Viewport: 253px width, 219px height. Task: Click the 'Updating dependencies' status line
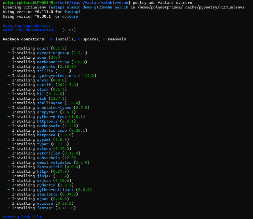coord(27,25)
